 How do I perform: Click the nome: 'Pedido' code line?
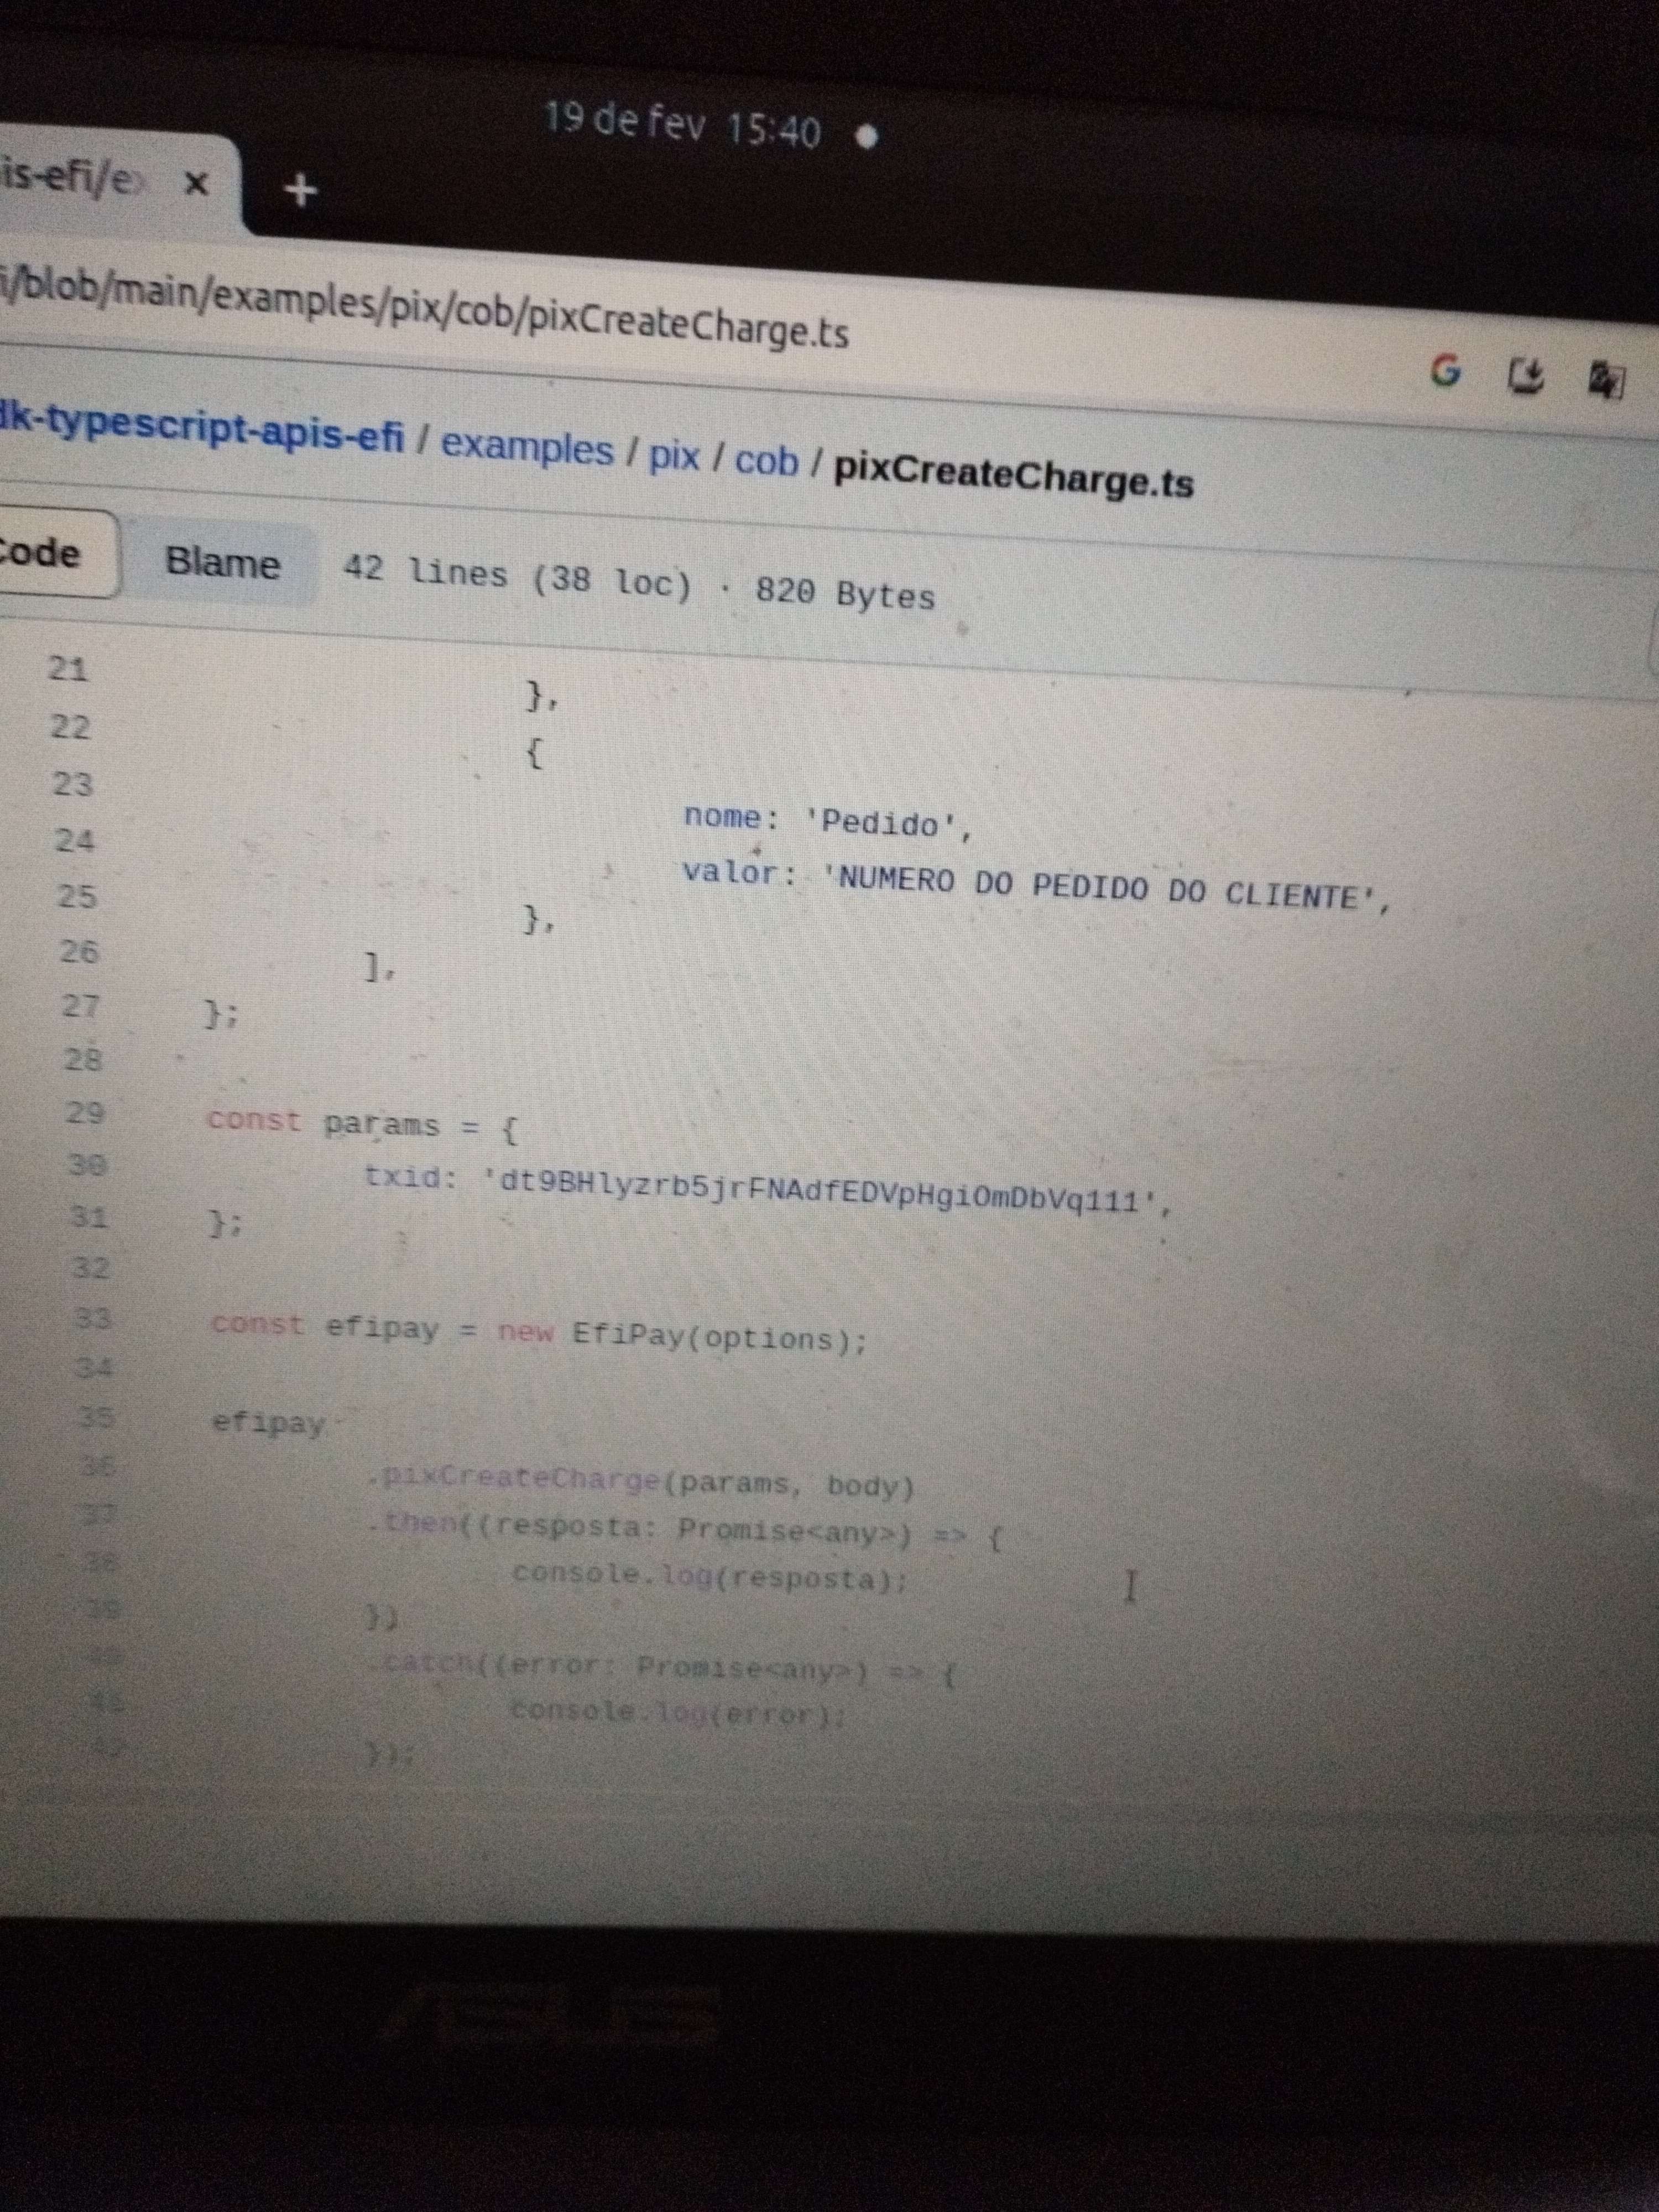[827, 822]
